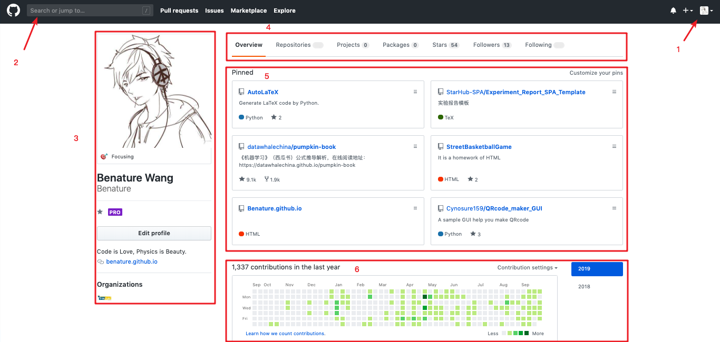Click a dark green contribution square in May
This screenshot has height=342, width=720.
pos(425,297)
